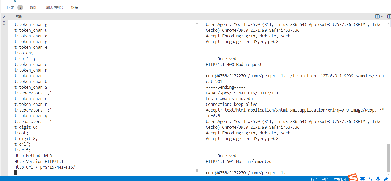The width and height of the screenshot is (391, 181).
Task: Click the problems count badge showing 3
Action: click(20, 8)
